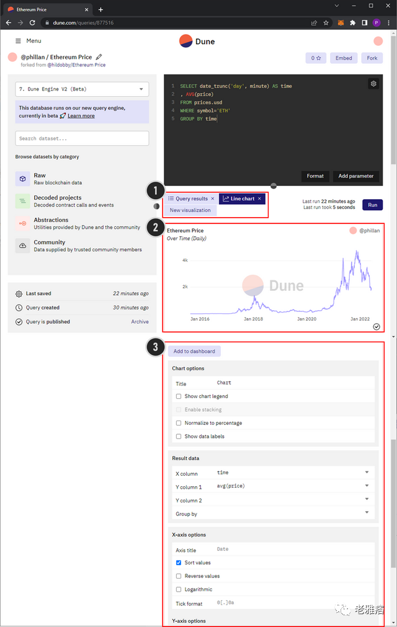Open SQL editor settings gear
Viewport: 397px width, 627px height.
point(373,84)
